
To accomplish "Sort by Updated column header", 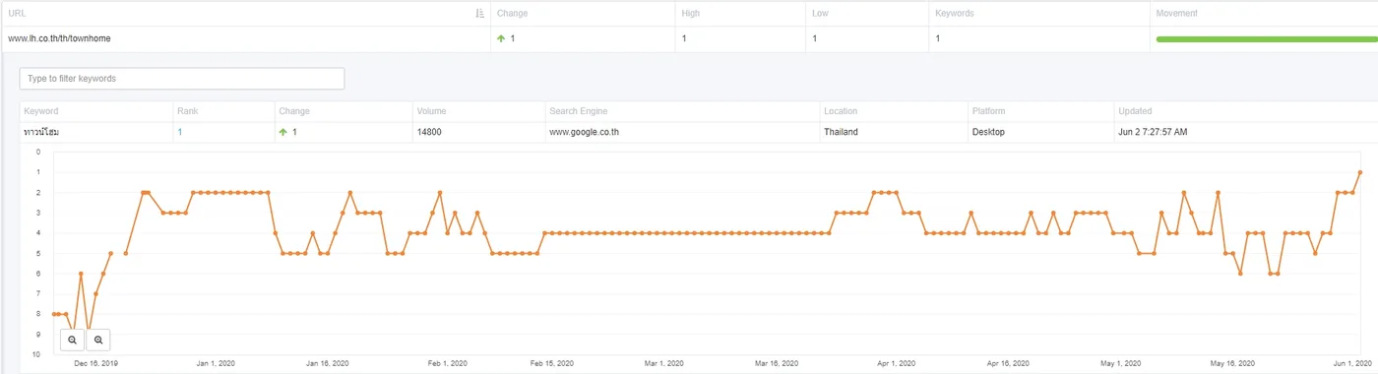I will pos(1135,111).
